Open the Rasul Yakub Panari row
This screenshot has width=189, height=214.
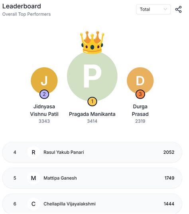click(x=92, y=152)
